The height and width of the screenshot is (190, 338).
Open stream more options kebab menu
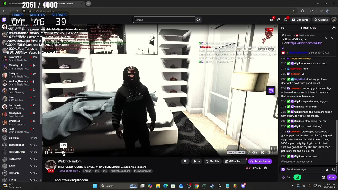(271, 168)
